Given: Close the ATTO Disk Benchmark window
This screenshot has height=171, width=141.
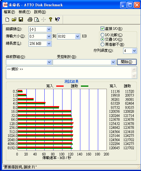Looking at the screenshot, I should tap(137, 5).
